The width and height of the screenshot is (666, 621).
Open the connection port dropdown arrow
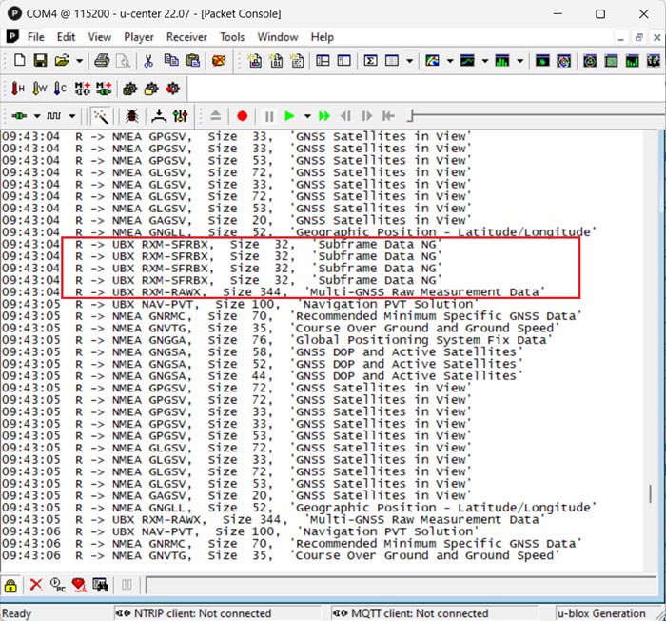click(37, 116)
